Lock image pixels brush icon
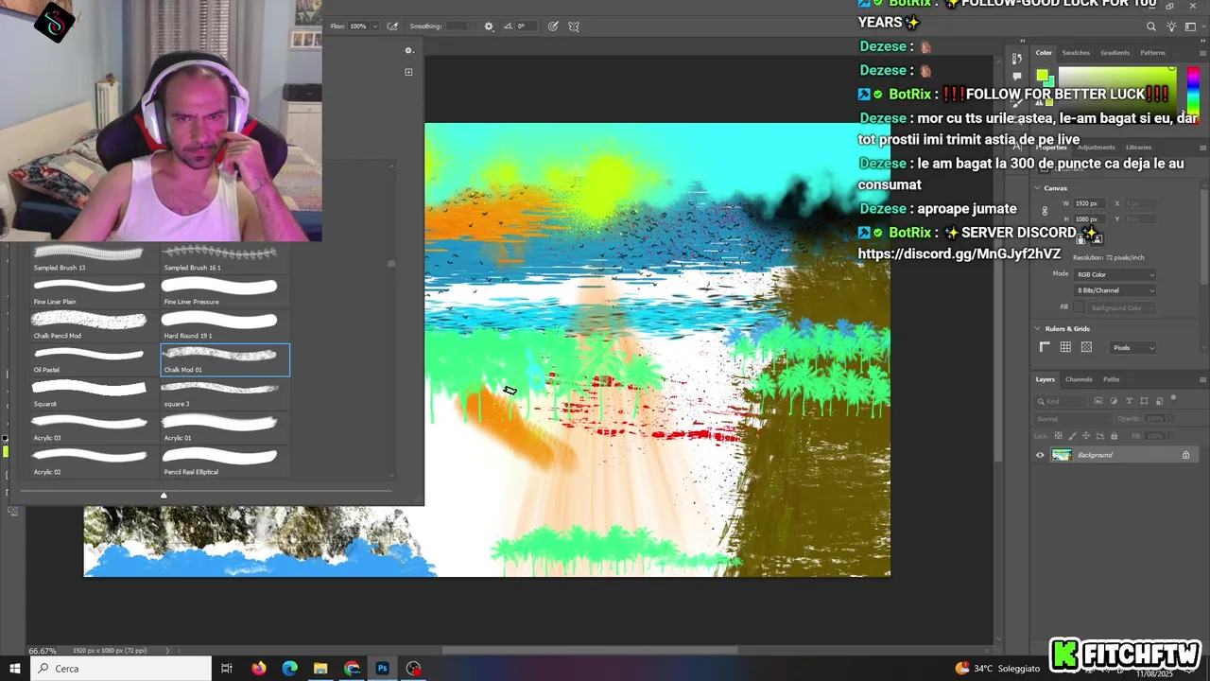The image size is (1210, 681). (1072, 436)
